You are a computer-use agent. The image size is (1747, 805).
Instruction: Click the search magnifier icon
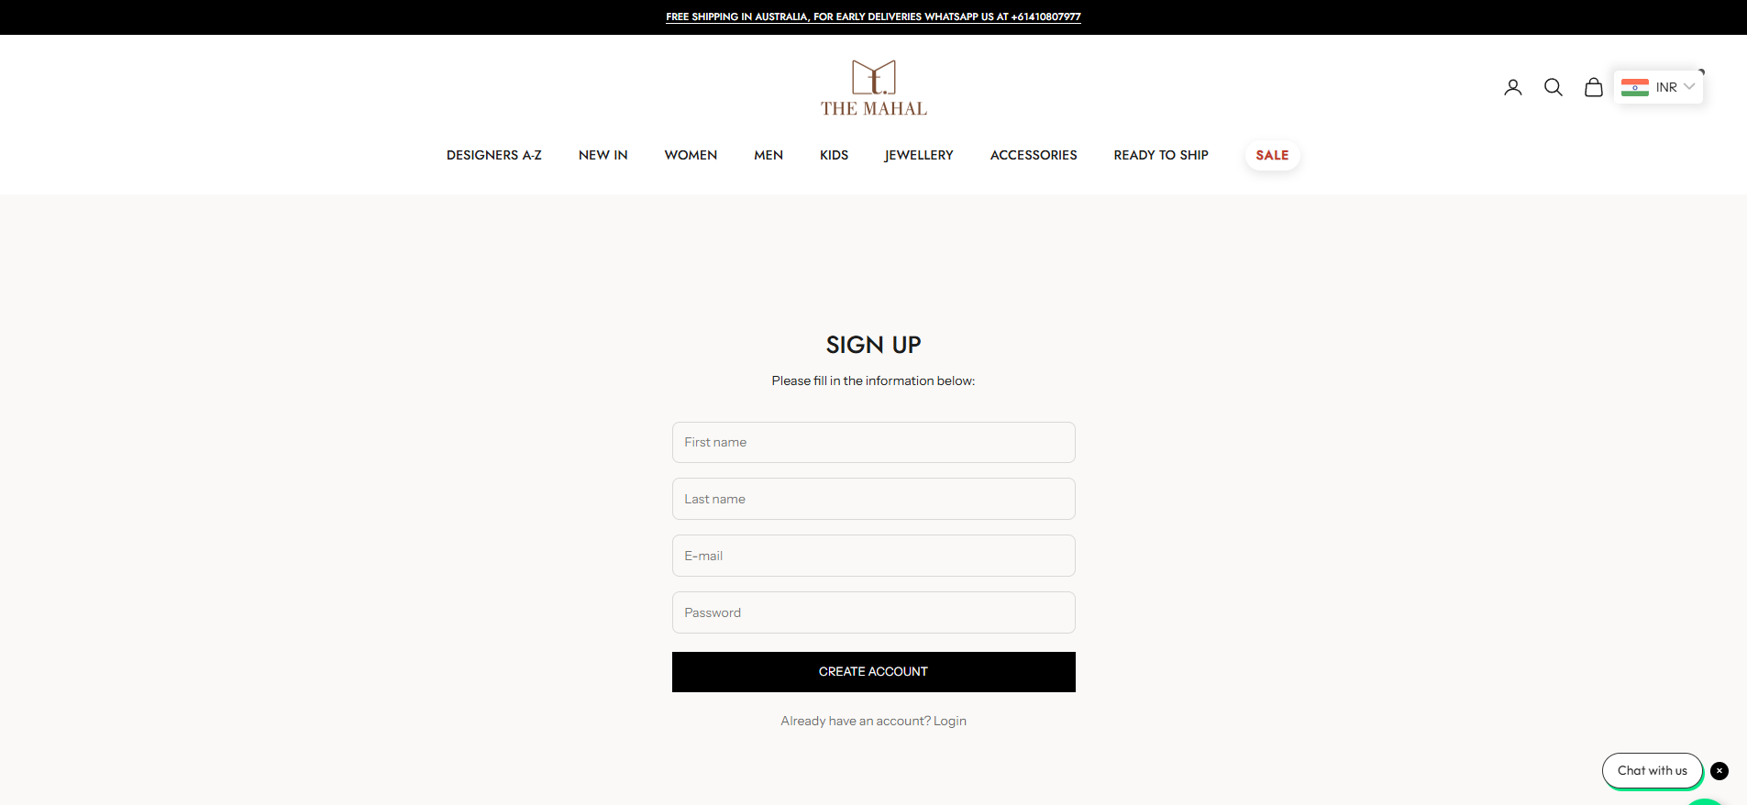tap(1554, 87)
